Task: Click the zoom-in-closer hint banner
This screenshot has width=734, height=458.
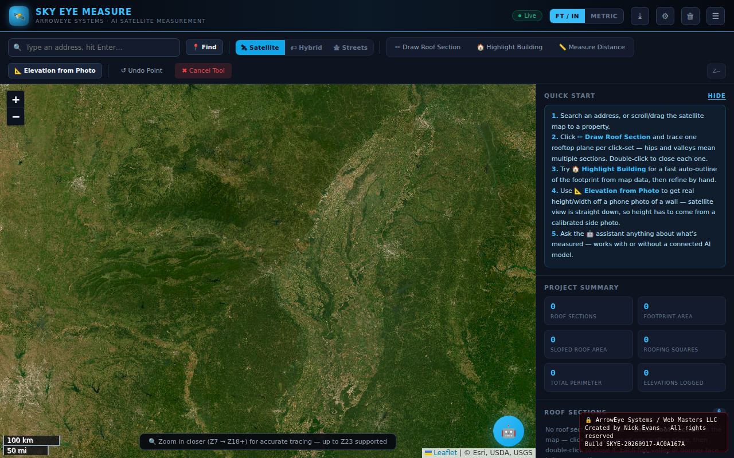Action: click(x=268, y=441)
